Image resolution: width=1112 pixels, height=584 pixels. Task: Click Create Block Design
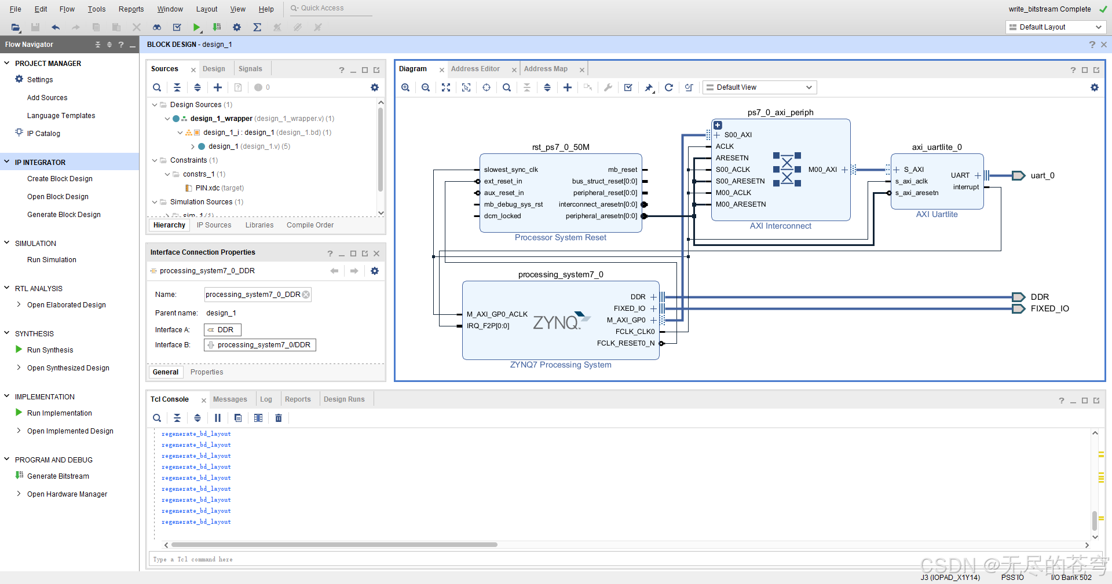coord(60,178)
